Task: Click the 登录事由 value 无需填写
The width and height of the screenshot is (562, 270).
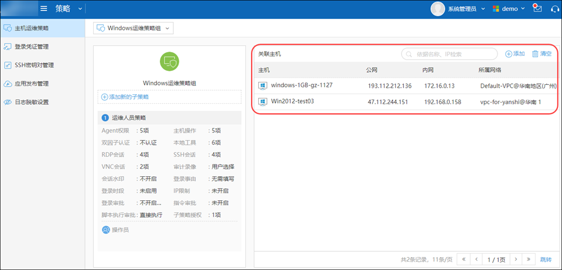Action: tap(223, 179)
